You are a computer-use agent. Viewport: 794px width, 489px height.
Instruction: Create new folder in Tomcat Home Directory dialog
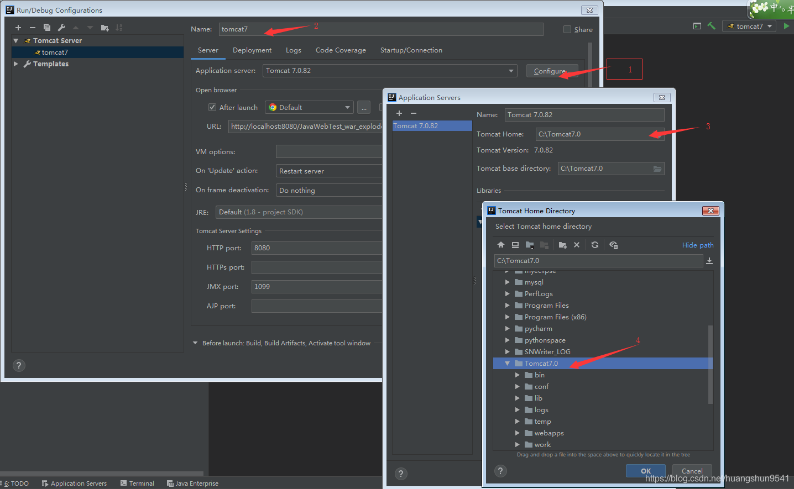pyautogui.click(x=562, y=245)
